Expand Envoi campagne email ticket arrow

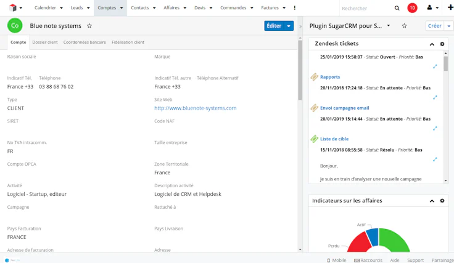(x=435, y=128)
